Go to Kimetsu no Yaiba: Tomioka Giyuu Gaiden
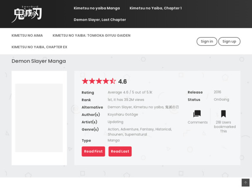 point(92,36)
